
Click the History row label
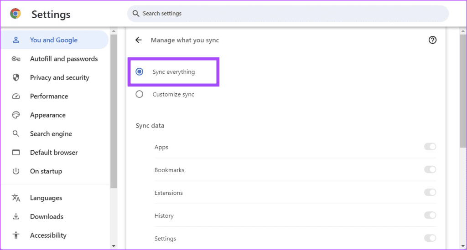point(164,215)
